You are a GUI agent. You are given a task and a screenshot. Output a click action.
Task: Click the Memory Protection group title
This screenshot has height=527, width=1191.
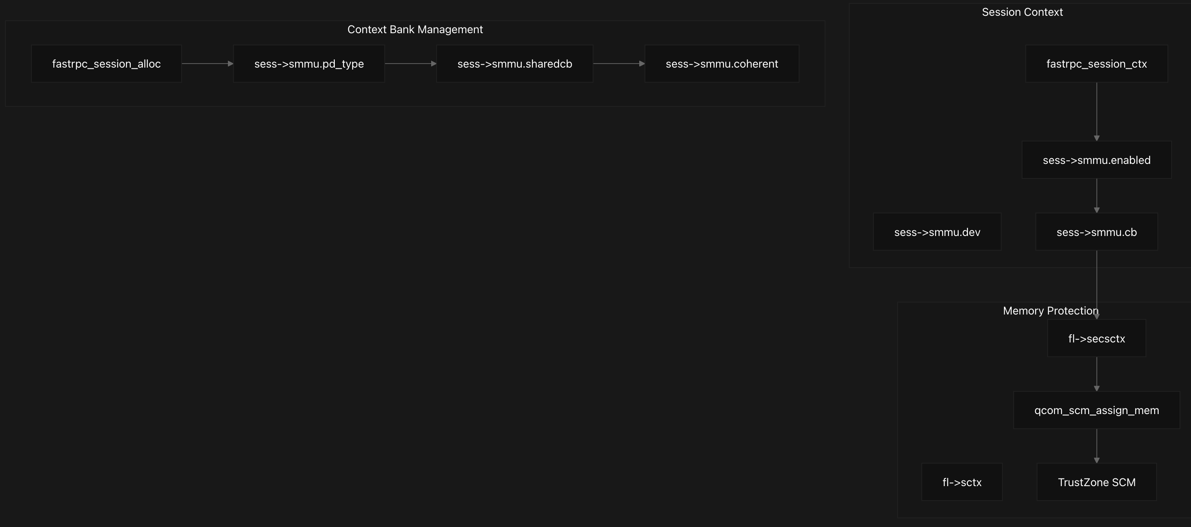point(1051,310)
